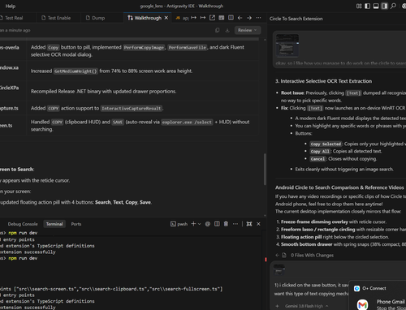Open the partially hidden JS file tab

pyautogui.click(x=182, y=18)
